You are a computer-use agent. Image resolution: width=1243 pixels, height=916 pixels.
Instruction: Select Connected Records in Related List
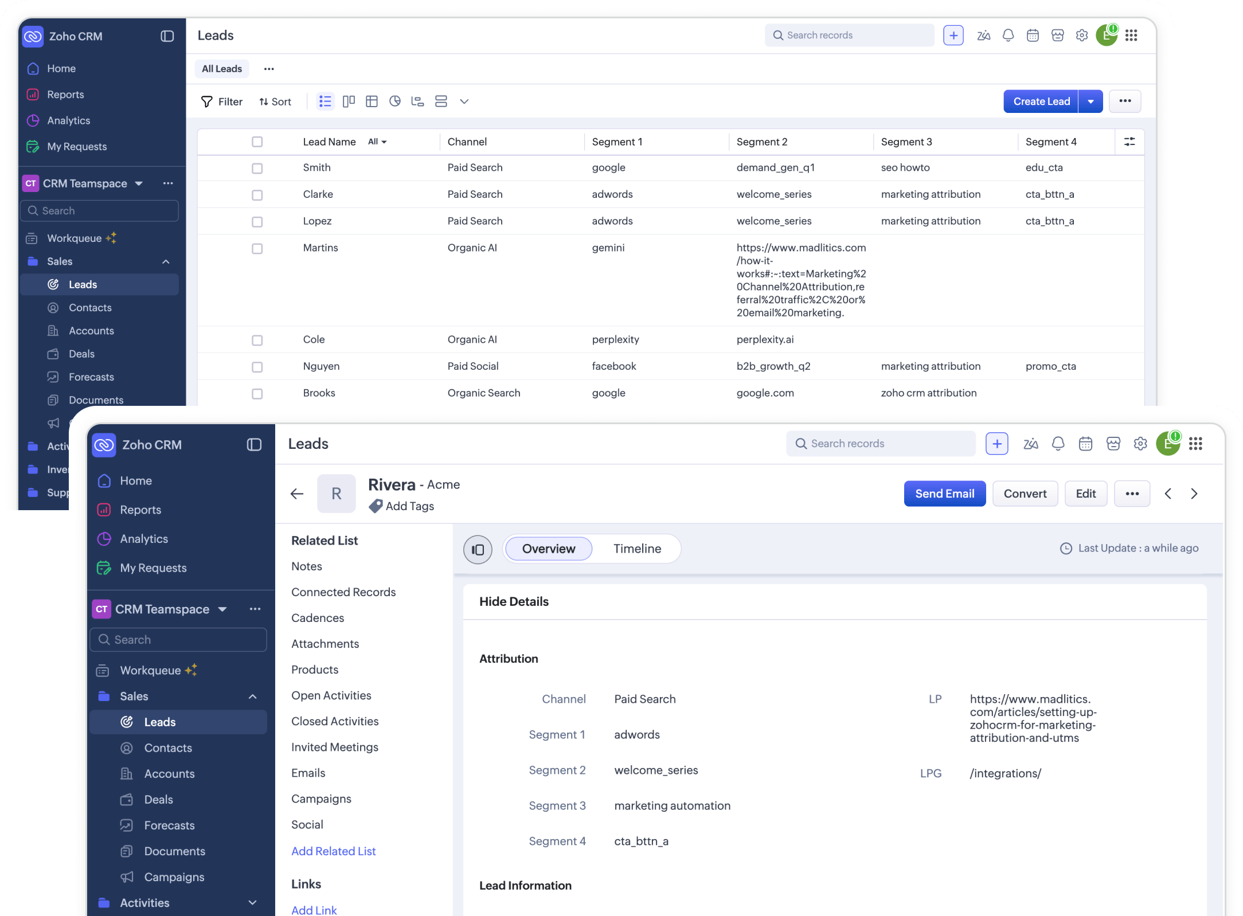point(343,592)
